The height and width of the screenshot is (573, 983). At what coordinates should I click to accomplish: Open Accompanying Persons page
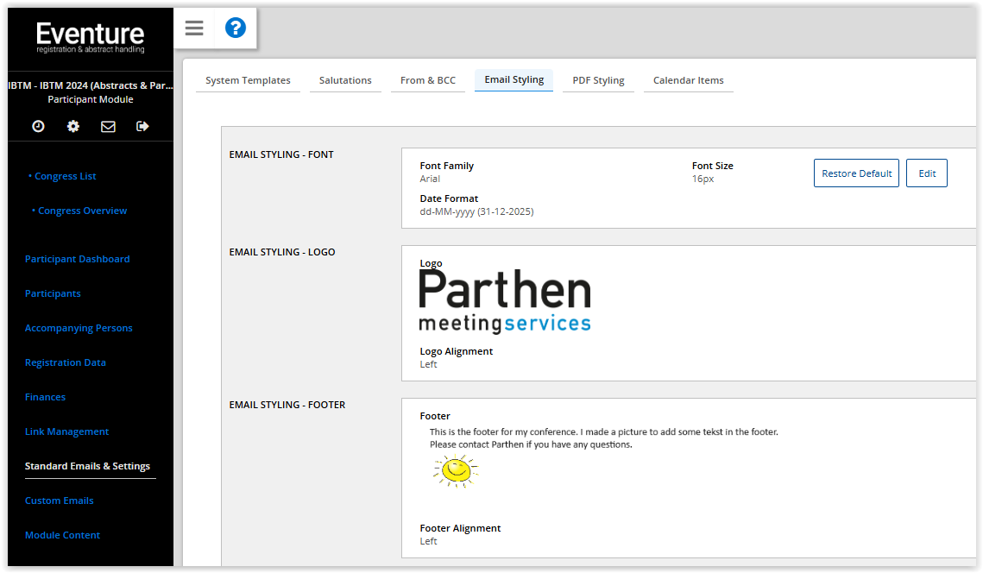tap(79, 328)
